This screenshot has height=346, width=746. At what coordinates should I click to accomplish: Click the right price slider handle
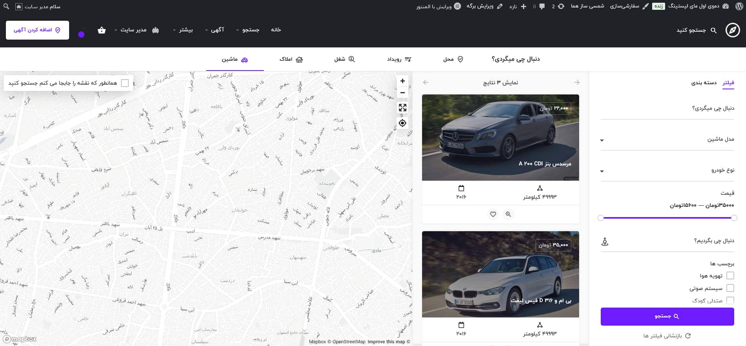[x=734, y=218]
